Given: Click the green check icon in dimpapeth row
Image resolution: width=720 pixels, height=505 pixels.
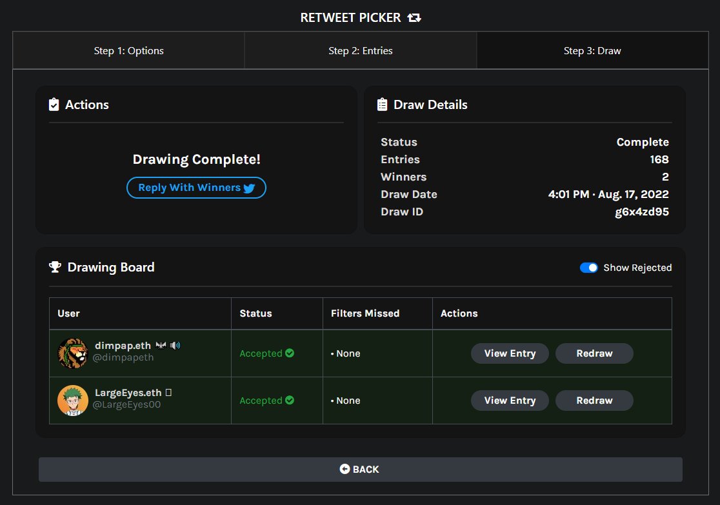Looking at the screenshot, I should tap(290, 353).
